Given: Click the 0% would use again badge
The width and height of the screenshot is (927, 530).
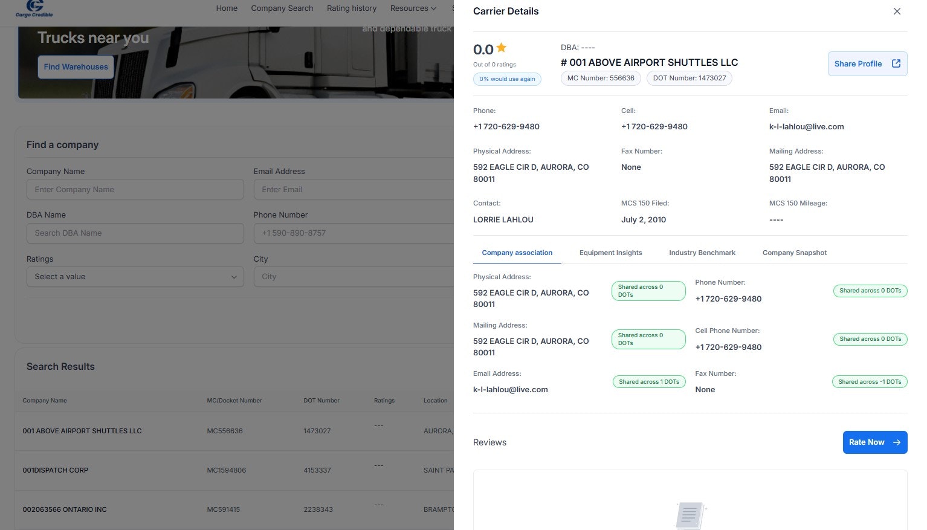Looking at the screenshot, I should pos(507,79).
